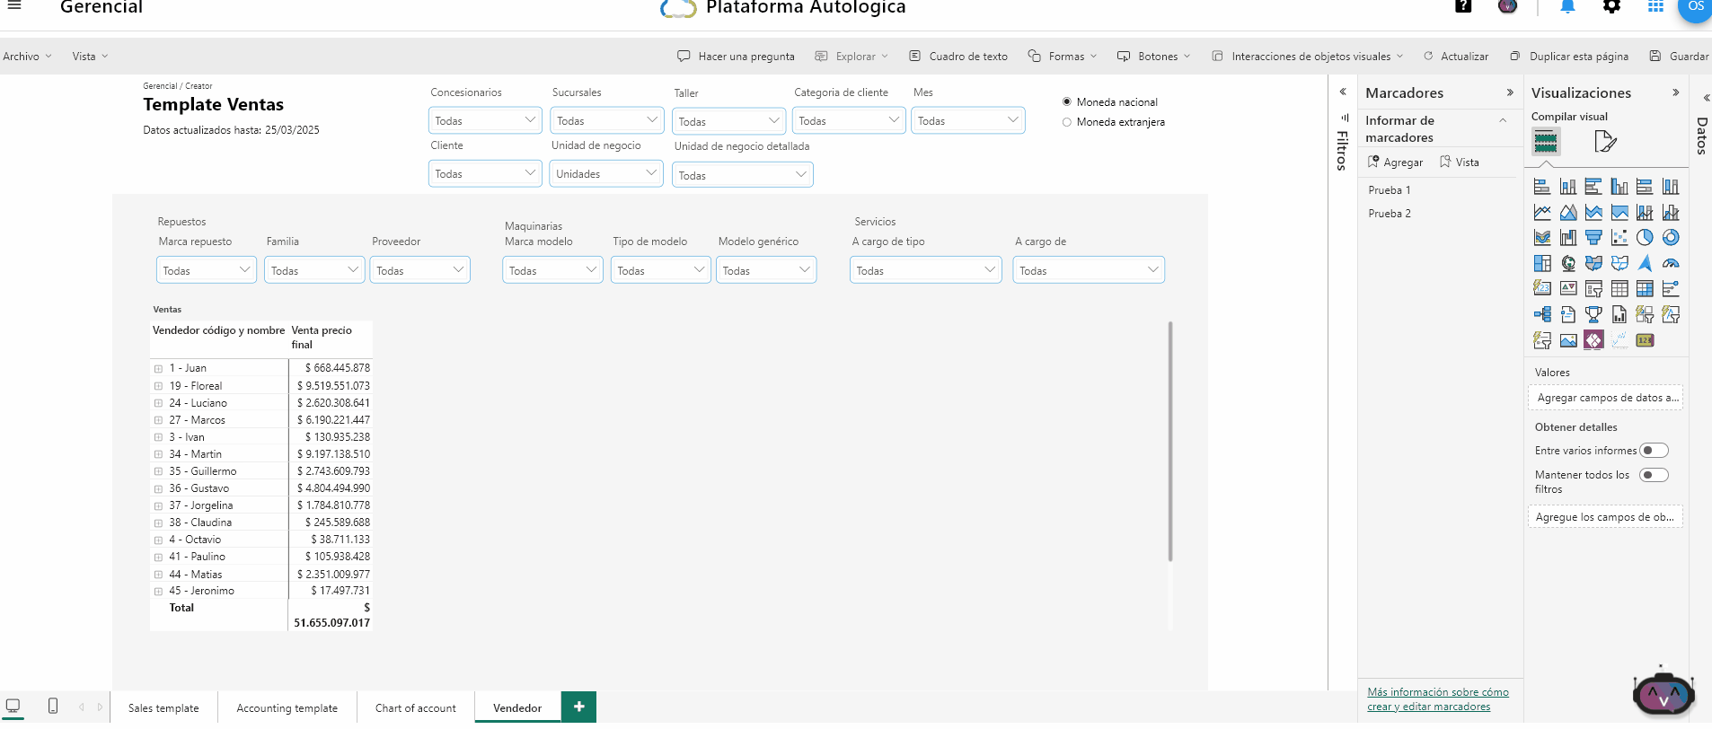The width and height of the screenshot is (1712, 729).
Task: Click Hacer una pregunta button
Action: point(736,56)
